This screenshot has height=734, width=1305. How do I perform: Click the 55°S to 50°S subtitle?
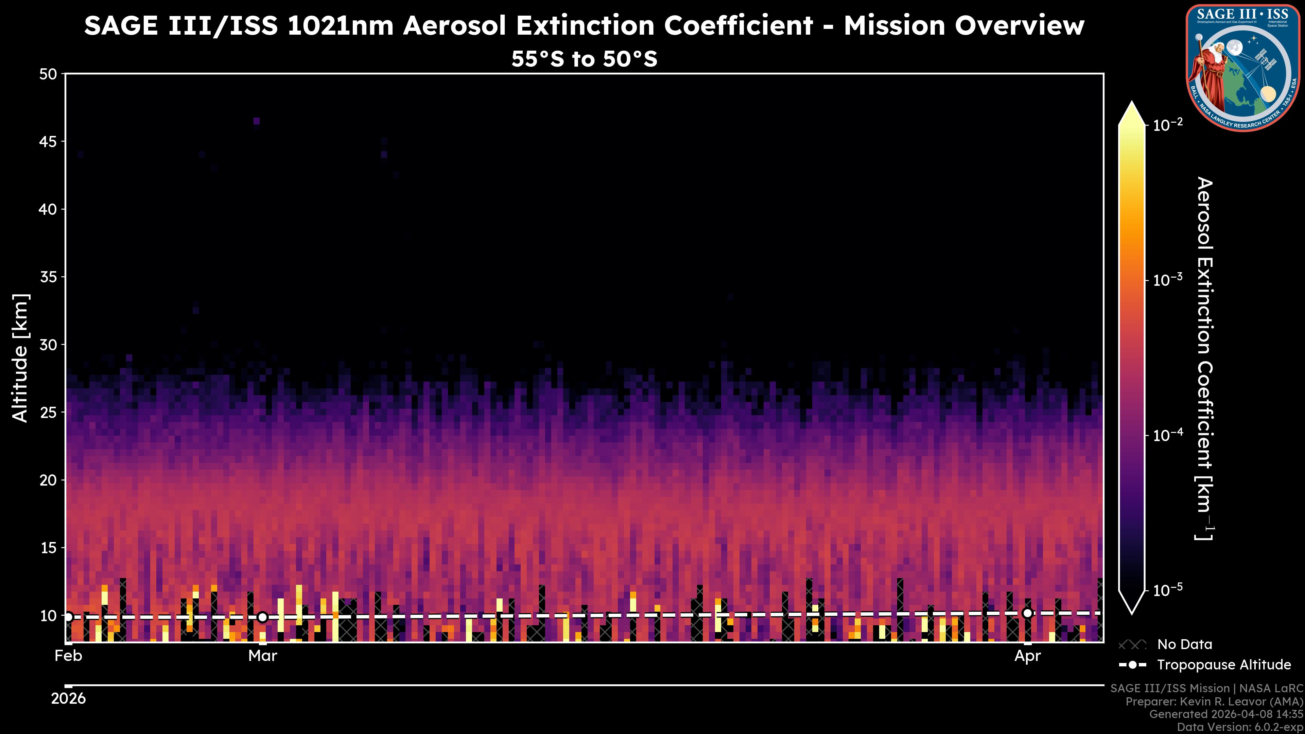click(x=584, y=59)
